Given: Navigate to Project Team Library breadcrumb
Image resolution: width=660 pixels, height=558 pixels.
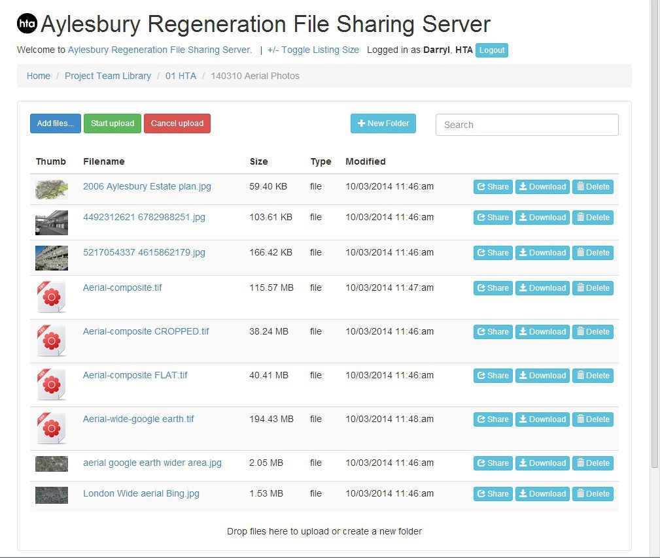Looking at the screenshot, I should point(107,75).
